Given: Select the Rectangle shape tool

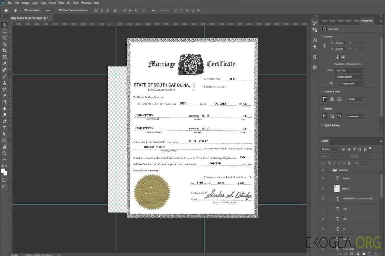Looking at the screenshot, I should [4, 140].
